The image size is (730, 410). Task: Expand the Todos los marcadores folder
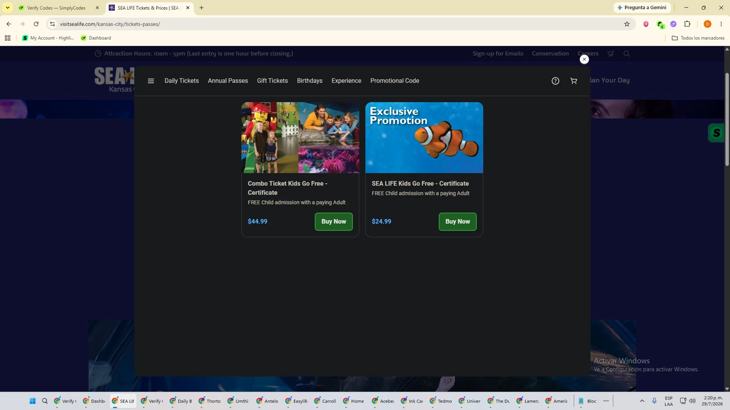[x=698, y=38]
